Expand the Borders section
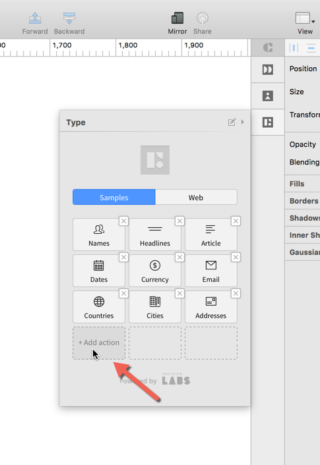The height and width of the screenshot is (465, 320). click(302, 201)
